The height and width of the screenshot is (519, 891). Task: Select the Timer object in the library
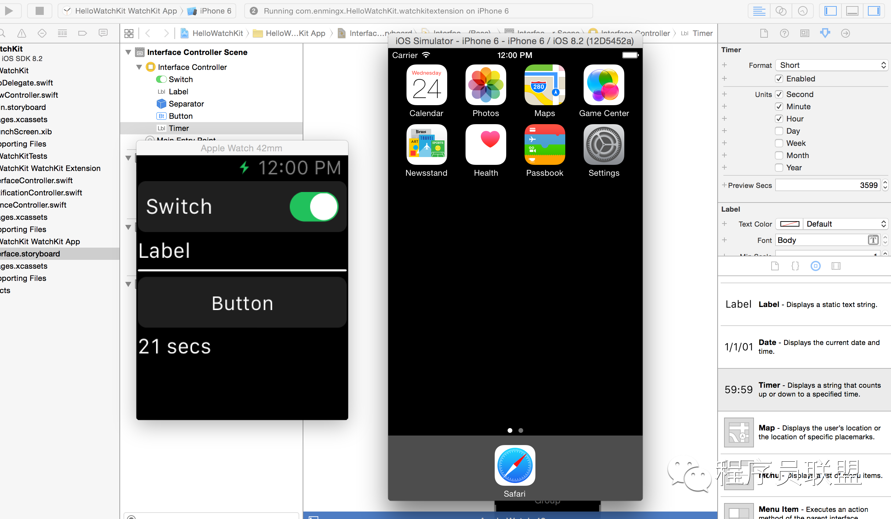click(804, 390)
